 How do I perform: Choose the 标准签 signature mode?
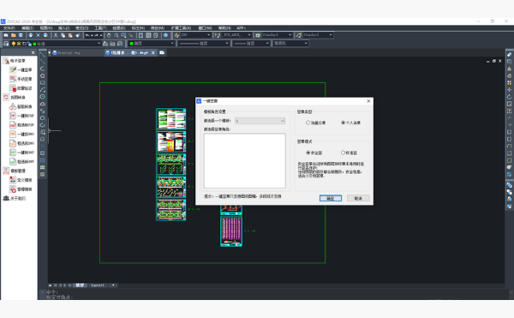[350, 153]
